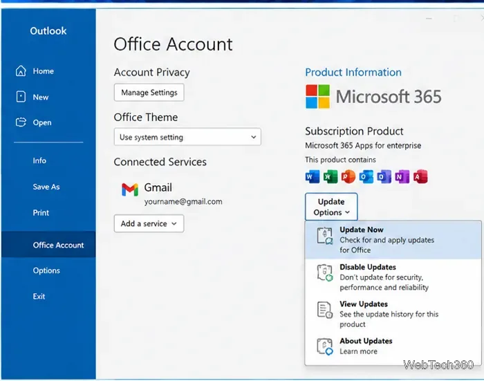Choose About Updates menu entry

(393, 346)
